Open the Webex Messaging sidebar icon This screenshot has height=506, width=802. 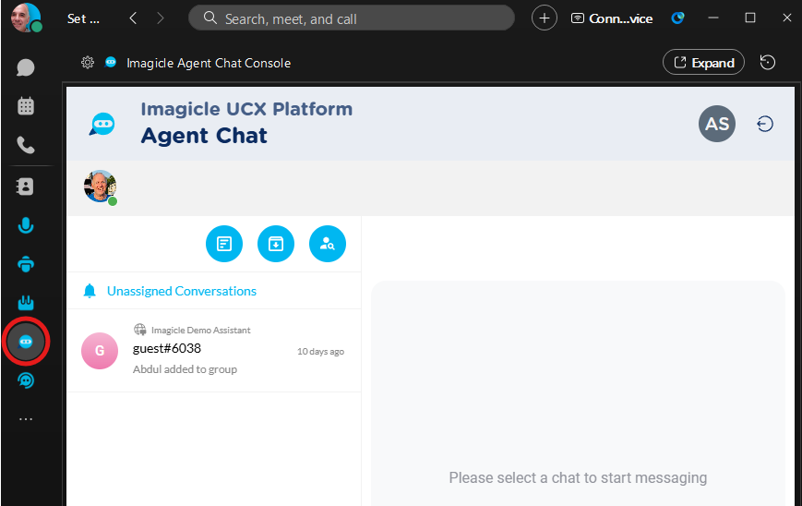[x=26, y=67]
